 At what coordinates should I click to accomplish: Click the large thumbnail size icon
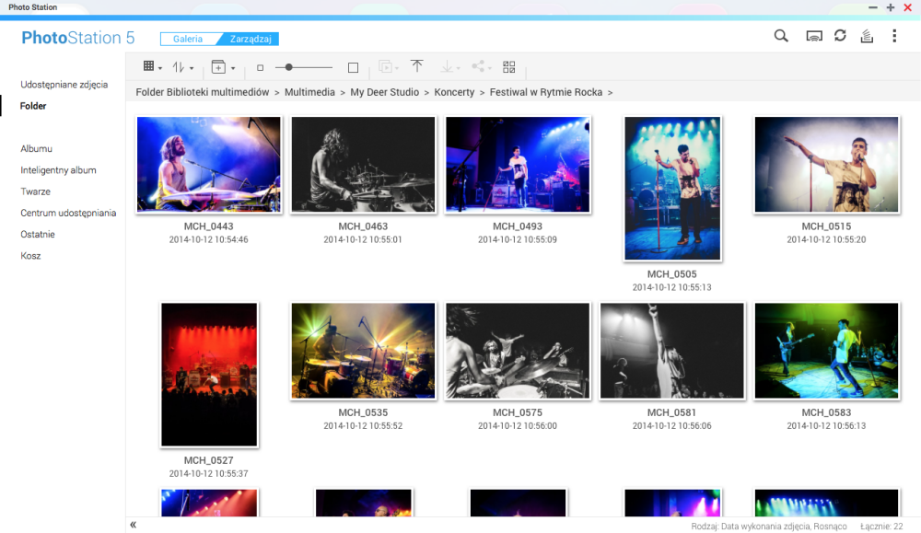click(353, 68)
